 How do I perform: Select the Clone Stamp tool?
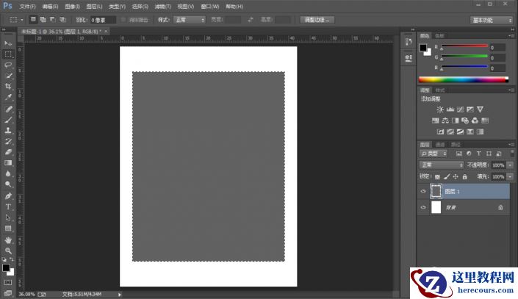coord(8,131)
